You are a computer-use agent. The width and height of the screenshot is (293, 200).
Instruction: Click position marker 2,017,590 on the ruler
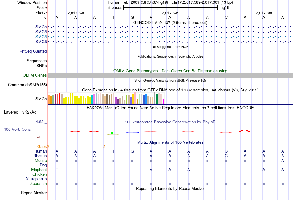[x=76, y=13]
